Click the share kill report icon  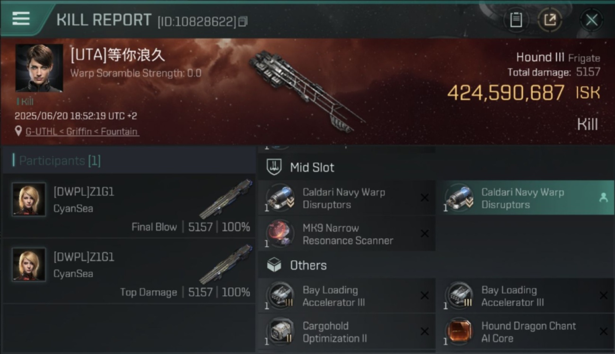point(550,20)
